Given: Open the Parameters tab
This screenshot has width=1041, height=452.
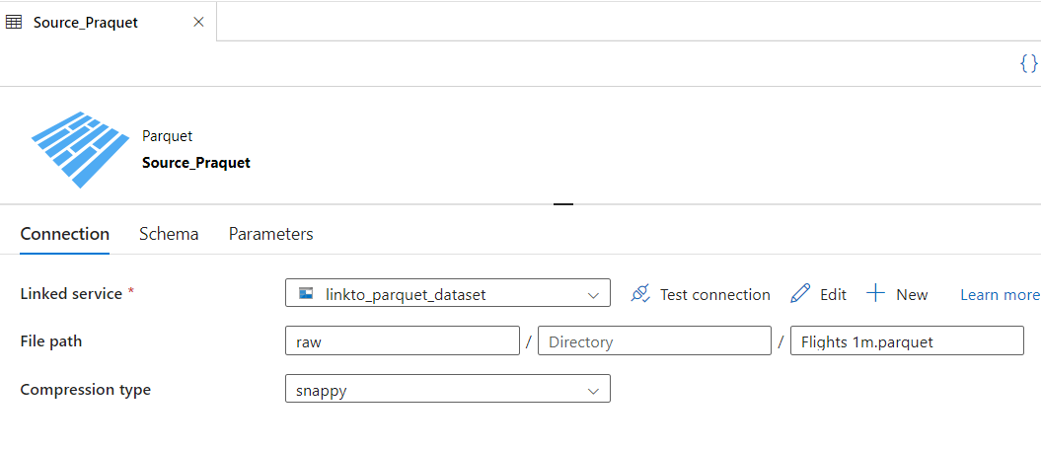Looking at the screenshot, I should point(270,234).
